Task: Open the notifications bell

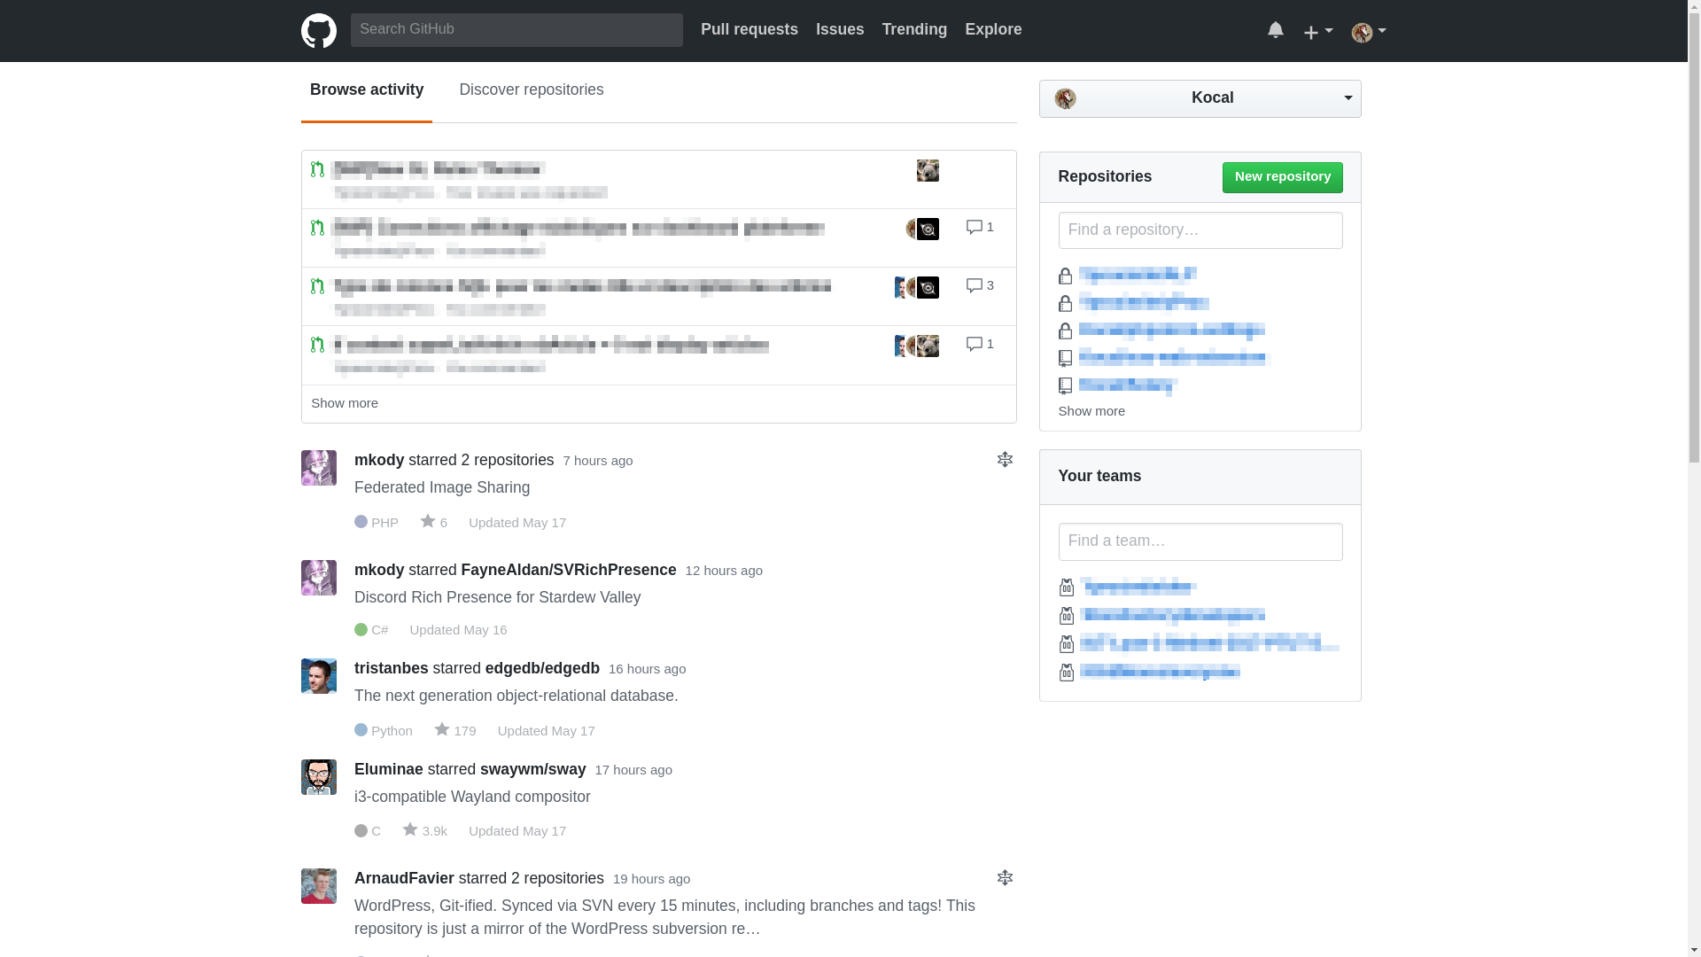Action: pos(1275,30)
